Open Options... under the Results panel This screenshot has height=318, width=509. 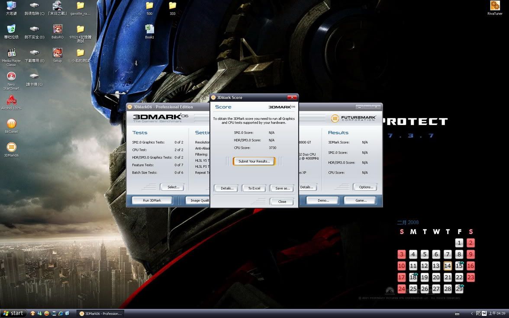point(365,187)
